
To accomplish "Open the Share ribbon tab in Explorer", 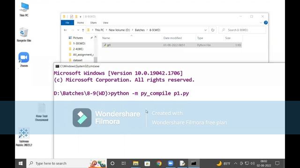I will pos(93,23).
